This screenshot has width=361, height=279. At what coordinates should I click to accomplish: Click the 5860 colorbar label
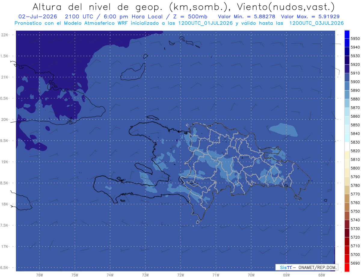[x=355, y=116]
